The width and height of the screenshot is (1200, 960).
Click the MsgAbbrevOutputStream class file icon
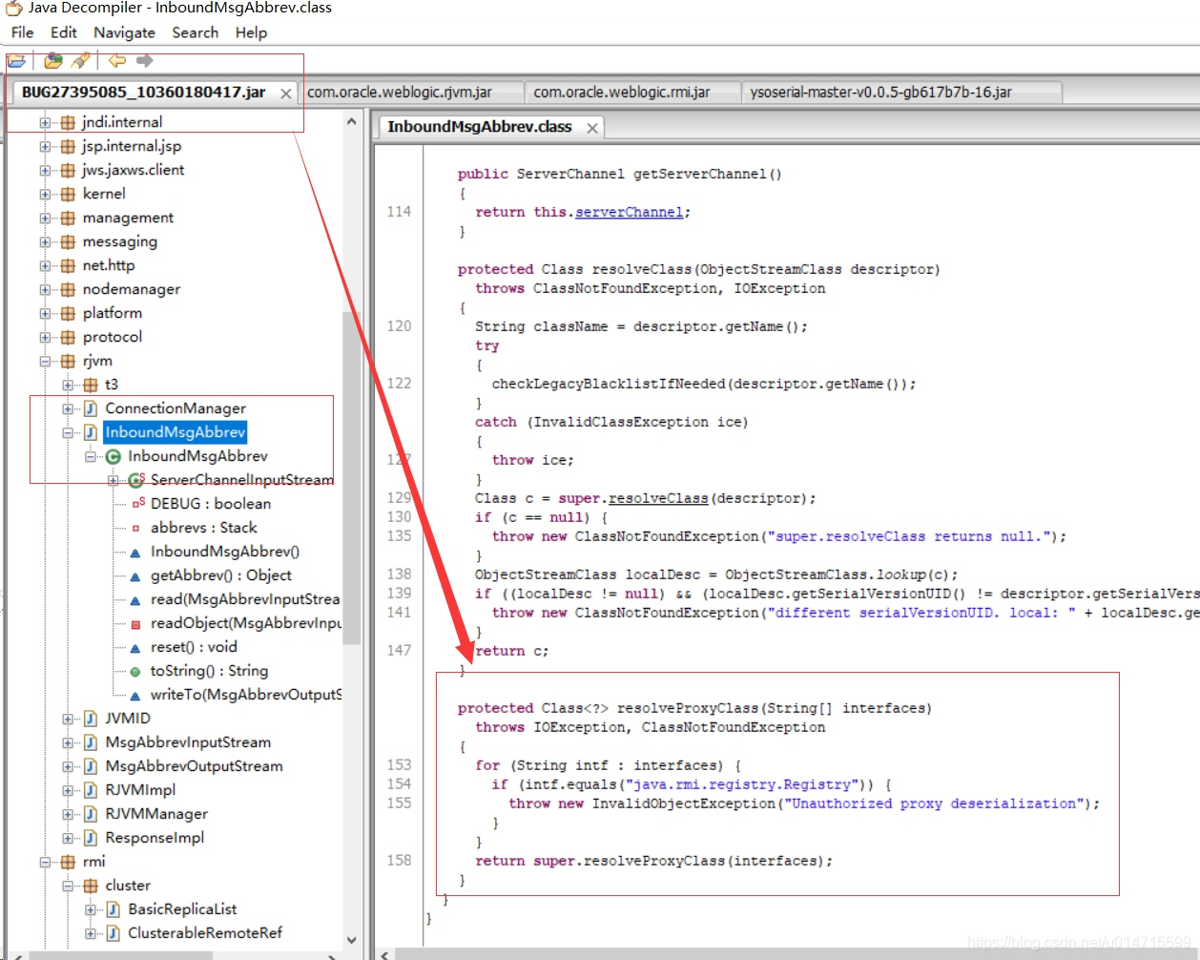(91, 766)
